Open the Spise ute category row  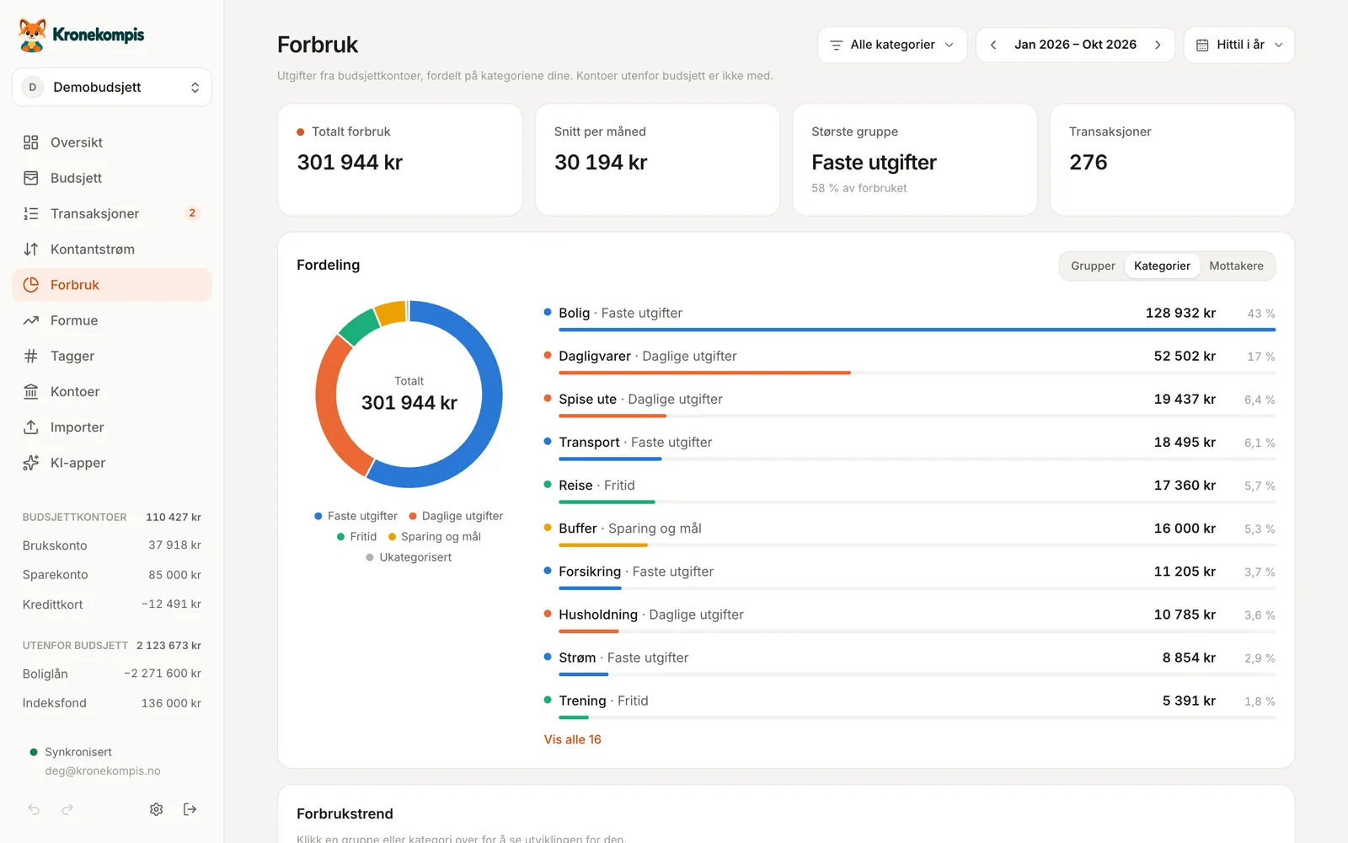click(910, 404)
